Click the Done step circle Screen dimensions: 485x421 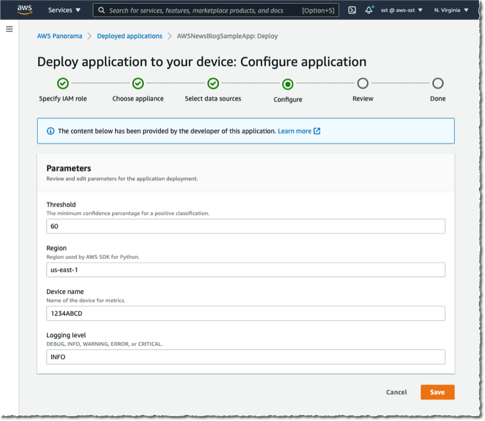[438, 83]
